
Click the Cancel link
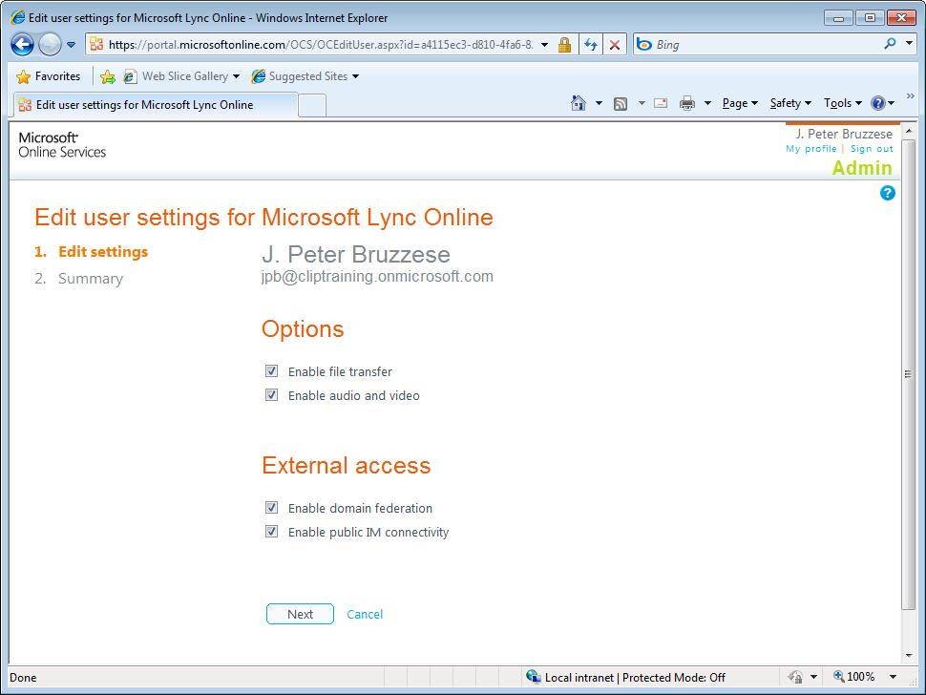tap(365, 614)
